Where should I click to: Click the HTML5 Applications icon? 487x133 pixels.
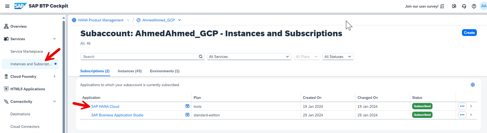pos(6,89)
